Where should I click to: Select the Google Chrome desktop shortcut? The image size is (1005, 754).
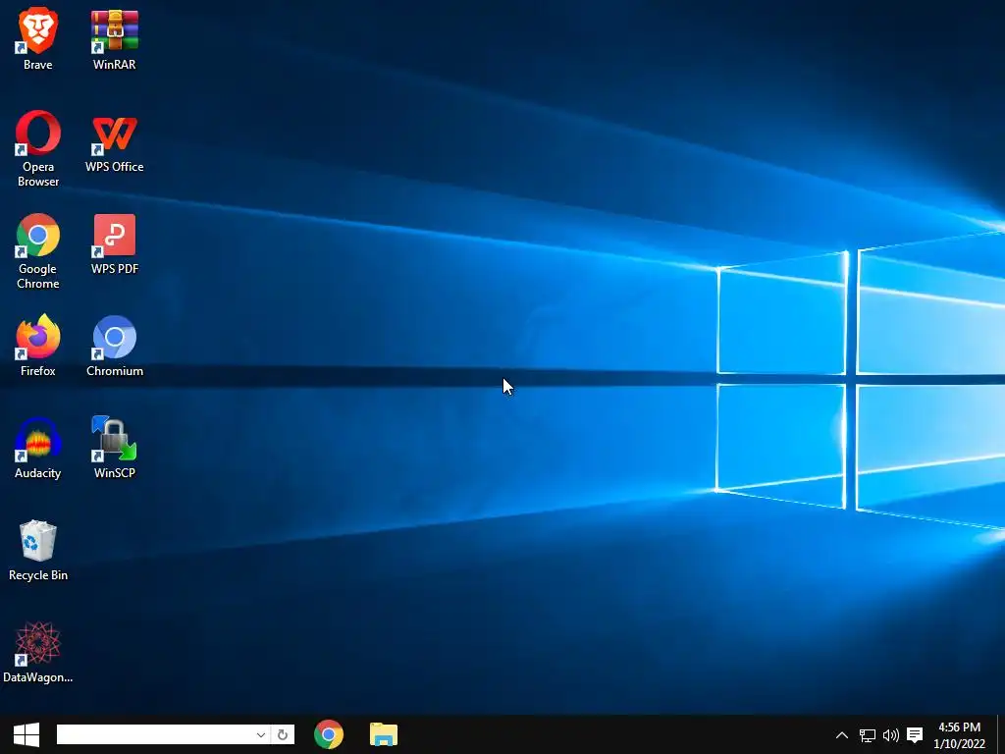pos(38,250)
